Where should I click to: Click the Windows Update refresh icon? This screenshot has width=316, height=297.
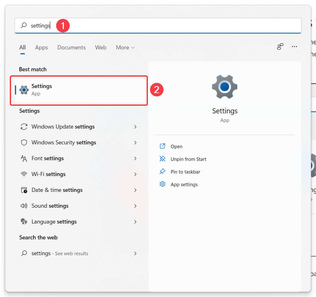[24, 127]
